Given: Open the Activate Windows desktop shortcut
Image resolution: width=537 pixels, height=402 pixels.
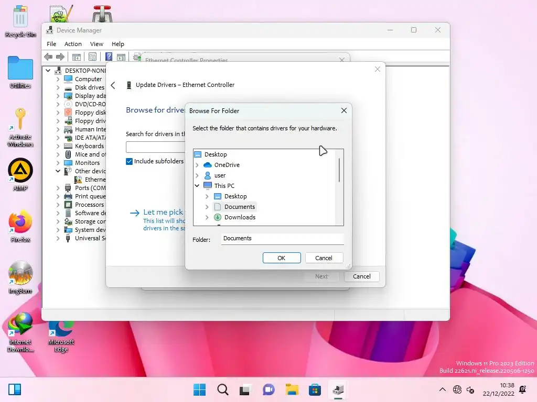Looking at the screenshot, I should (20, 127).
